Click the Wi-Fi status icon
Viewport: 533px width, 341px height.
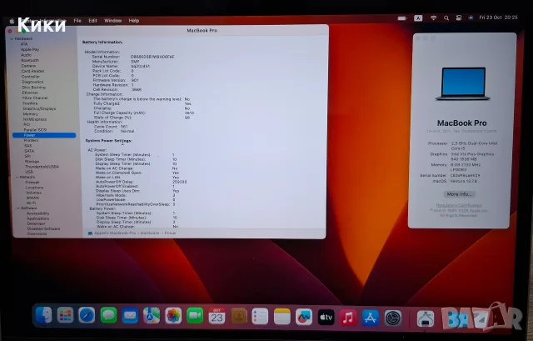point(433,18)
